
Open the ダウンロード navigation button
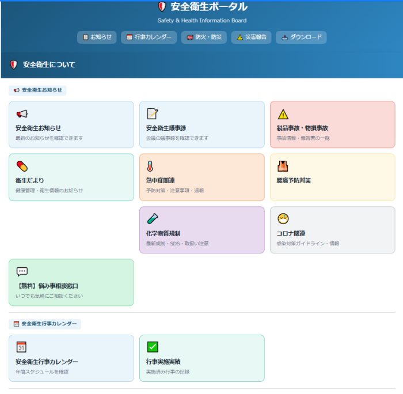[301, 37]
